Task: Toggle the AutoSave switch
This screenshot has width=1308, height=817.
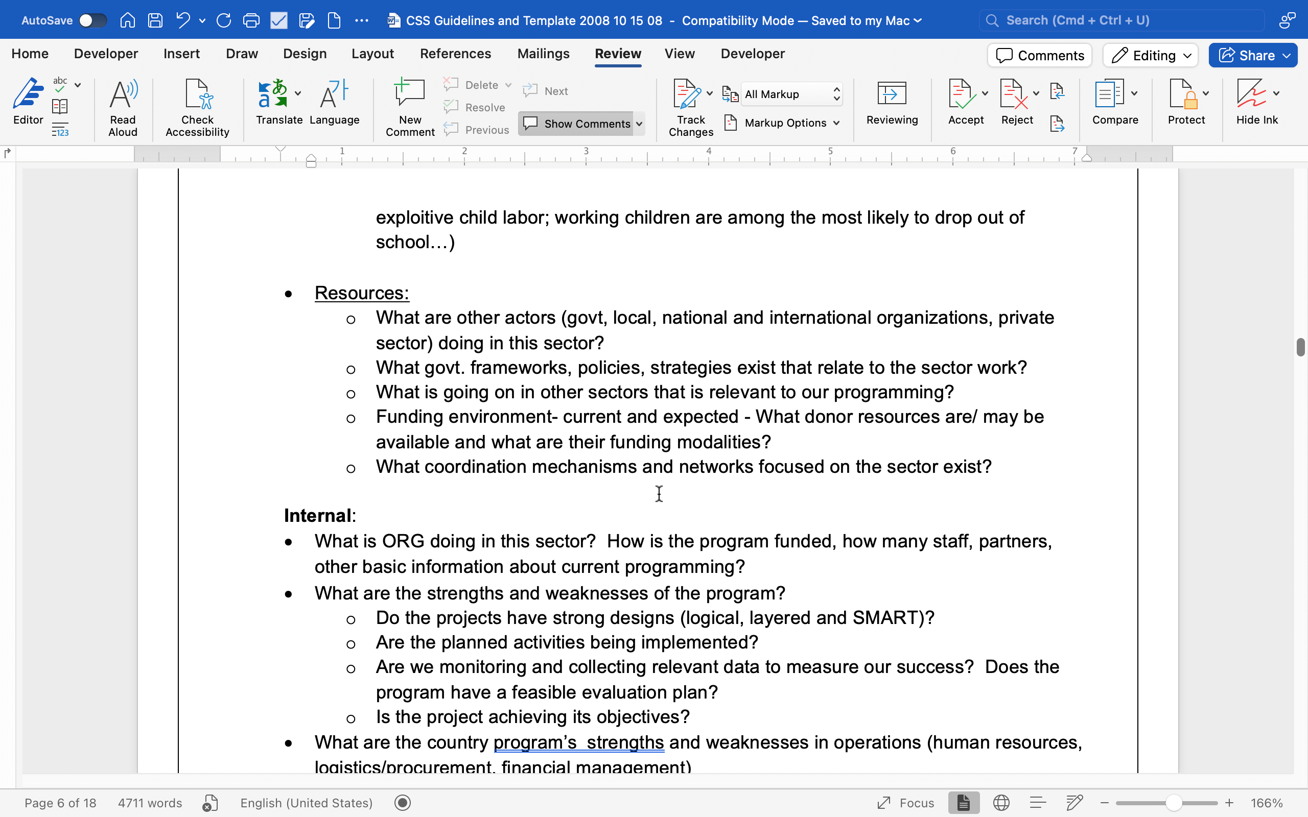Action: (92, 20)
